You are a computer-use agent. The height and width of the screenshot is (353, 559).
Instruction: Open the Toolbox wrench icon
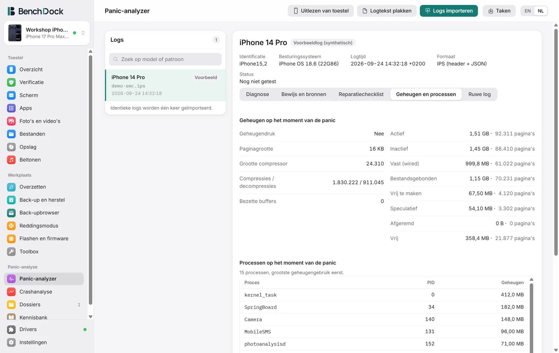[12, 252]
